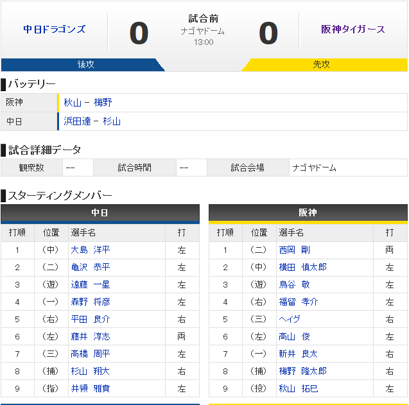The height and width of the screenshot is (405, 409).
Task: Click 平田 良介 in the 中日 lineup
Action: [91, 319]
